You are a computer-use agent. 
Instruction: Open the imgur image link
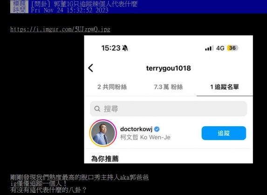pyautogui.click(x=60, y=29)
